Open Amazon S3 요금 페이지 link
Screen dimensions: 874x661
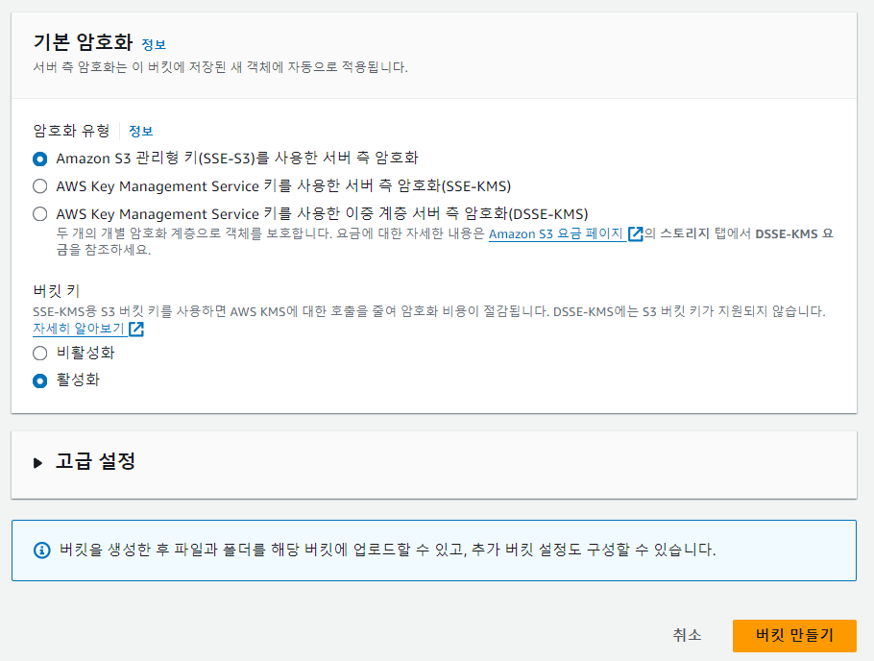[x=556, y=233]
